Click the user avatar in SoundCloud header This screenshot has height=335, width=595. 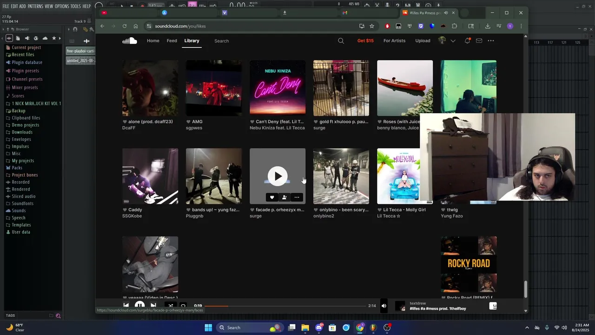(442, 40)
